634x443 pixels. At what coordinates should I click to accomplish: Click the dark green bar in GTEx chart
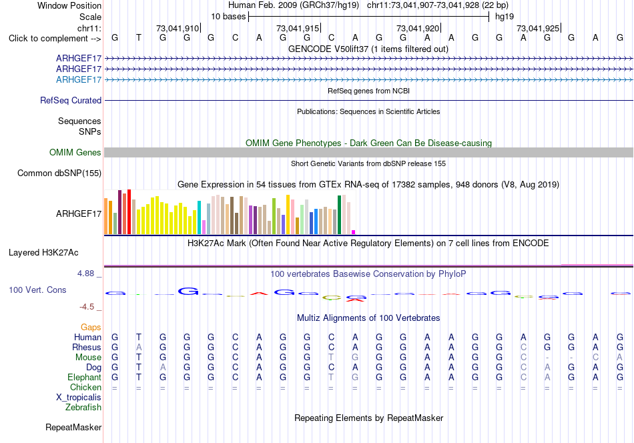click(339, 215)
